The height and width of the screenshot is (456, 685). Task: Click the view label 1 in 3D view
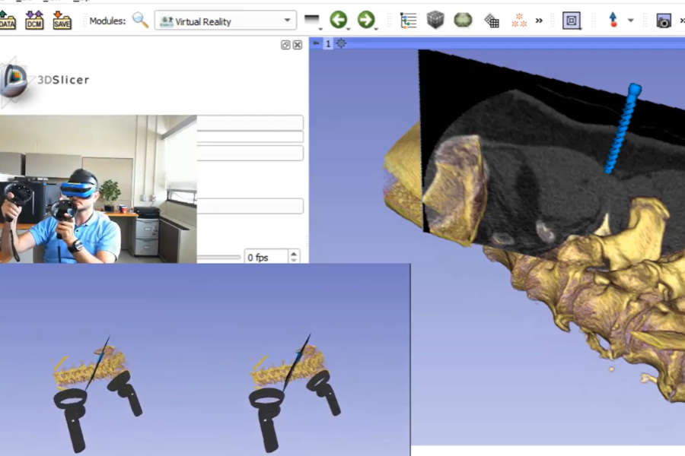pos(328,43)
